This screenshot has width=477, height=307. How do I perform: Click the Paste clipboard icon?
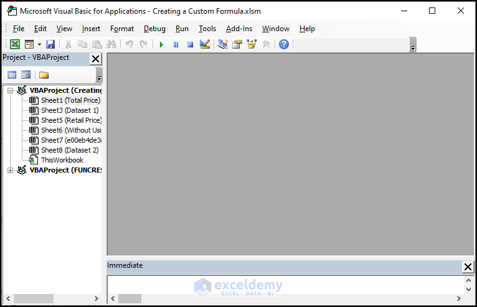coord(97,44)
